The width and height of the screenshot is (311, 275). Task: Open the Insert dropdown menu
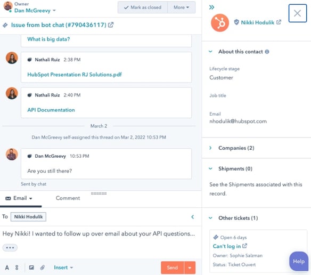[x=63, y=268]
